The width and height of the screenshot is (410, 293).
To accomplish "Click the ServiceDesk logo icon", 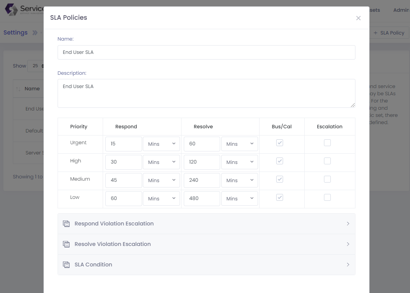I will pyautogui.click(x=11, y=9).
